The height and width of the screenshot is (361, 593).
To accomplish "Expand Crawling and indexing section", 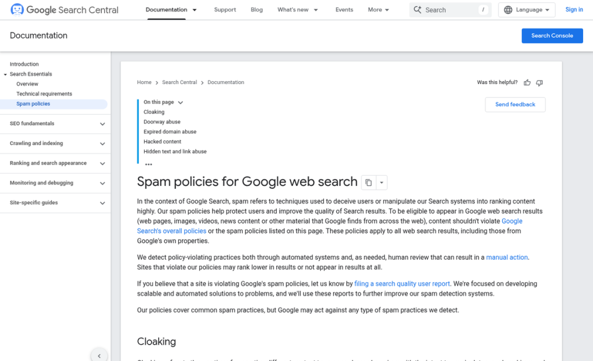I will [x=103, y=144].
